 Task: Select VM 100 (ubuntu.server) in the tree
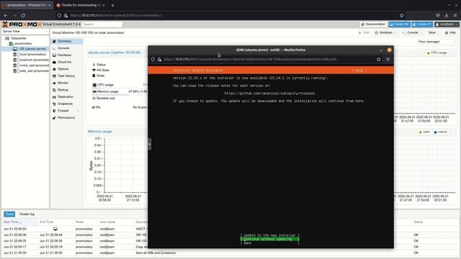click(x=32, y=49)
